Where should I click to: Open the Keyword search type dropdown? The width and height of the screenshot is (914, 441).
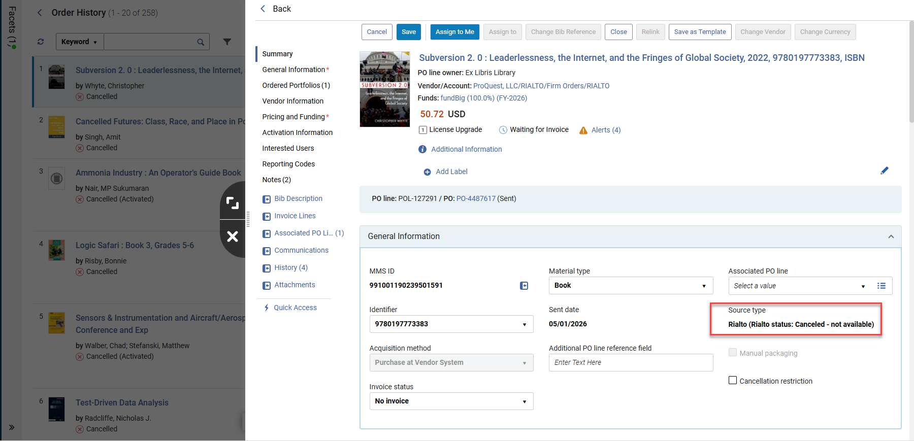click(80, 42)
